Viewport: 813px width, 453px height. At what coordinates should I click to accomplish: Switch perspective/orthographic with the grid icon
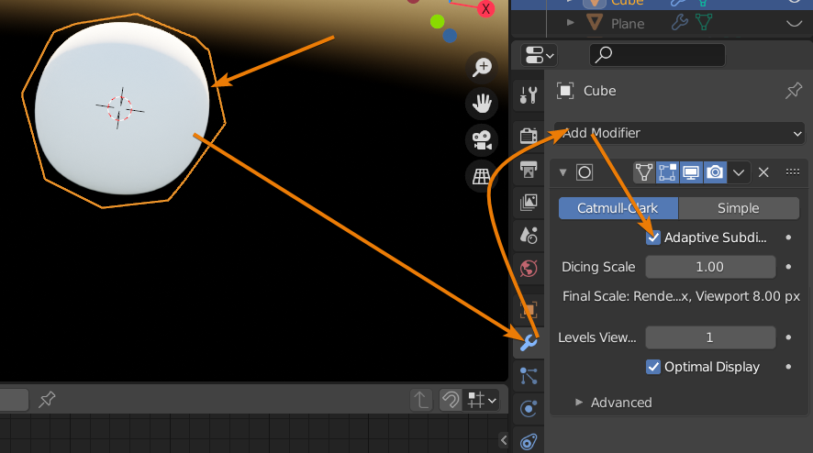(x=481, y=175)
